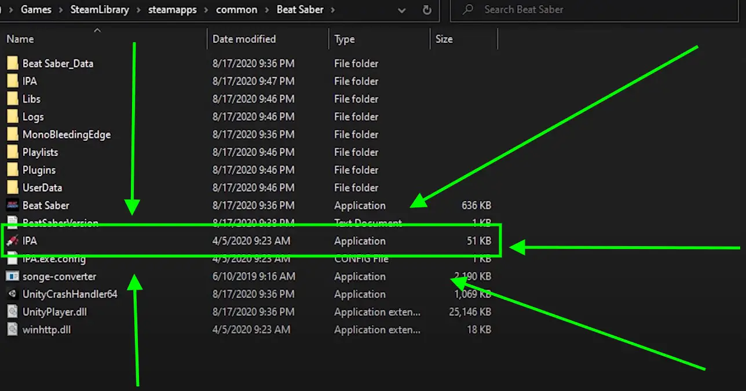The width and height of the screenshot is (746, 391).
Task: Expand the chevron after steamapps breadcrumb
Action: pos(206,10)
